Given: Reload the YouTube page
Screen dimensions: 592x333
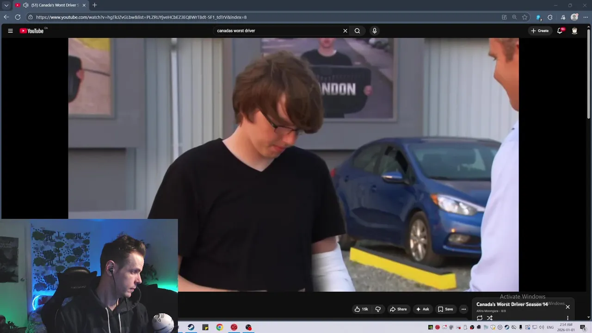Looking at the screenshot, I should tap(18, 17).
